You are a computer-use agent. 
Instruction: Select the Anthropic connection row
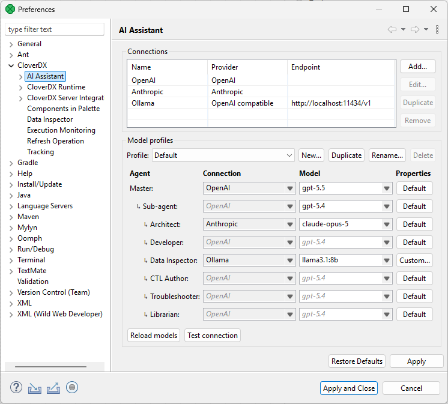[261, 92]
